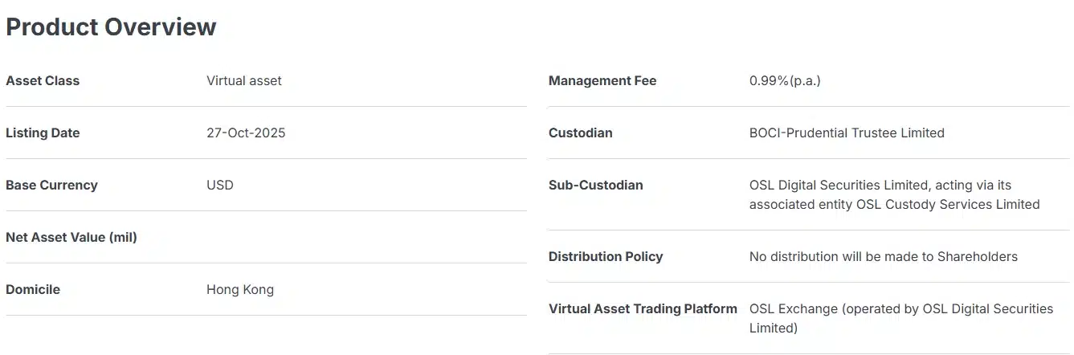Click the Product Overview heading
Viewport: 1074px width, 355px height.
(x=111, y=27)
